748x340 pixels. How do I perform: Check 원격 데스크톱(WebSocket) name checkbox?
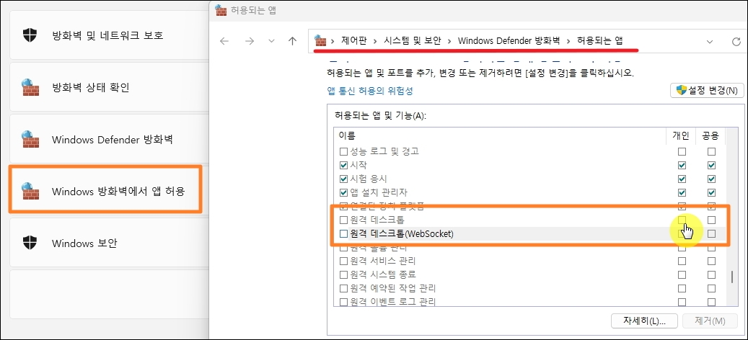(x=343, y=234)
